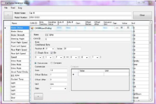
Task: Click the Value header in Compare table
Action: coord(91,71)
